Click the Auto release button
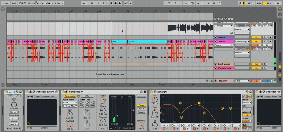 point(103,128)
